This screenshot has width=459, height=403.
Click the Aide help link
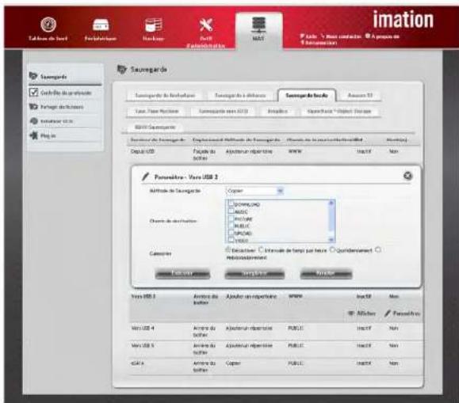pyautogui.click(x=308, y=36)
